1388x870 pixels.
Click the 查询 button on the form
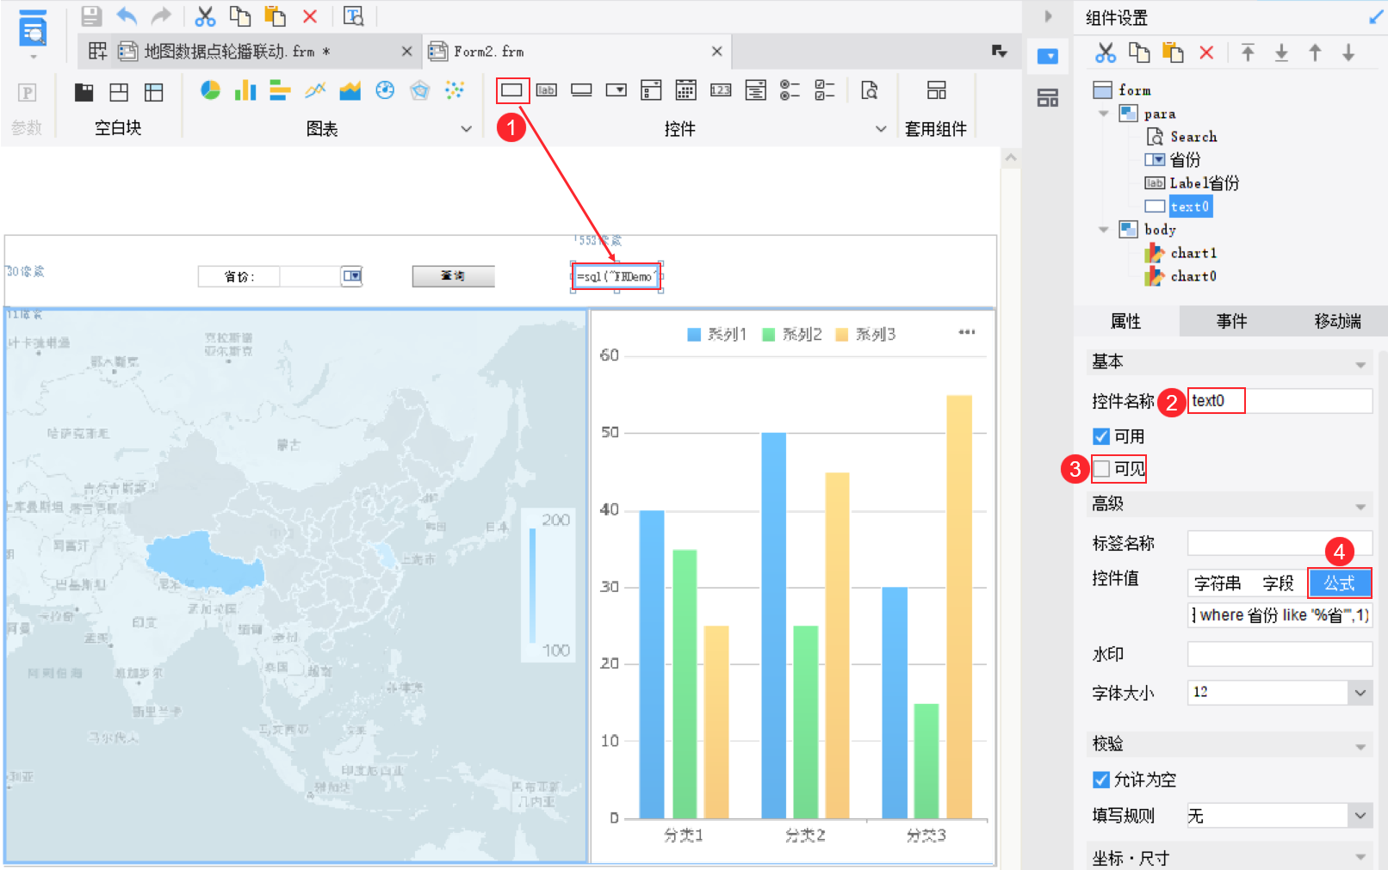pos(453,276)
